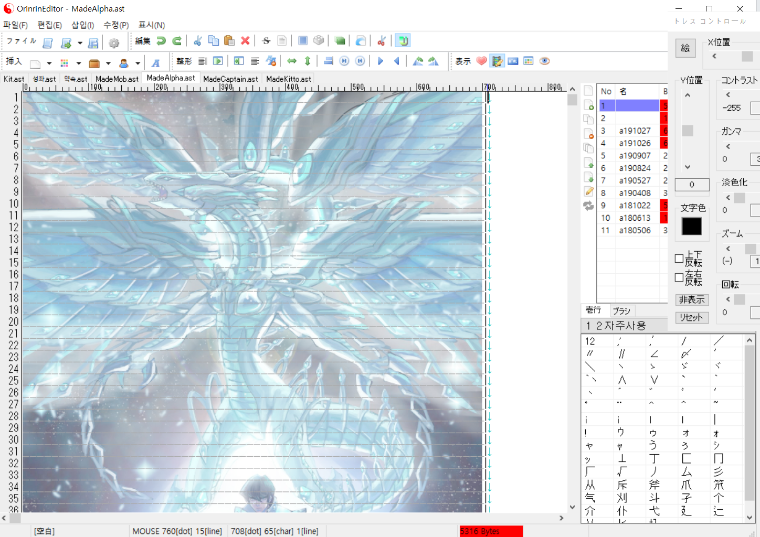The image size is (760, 537).
Task: Open the 파일(F) menu
Action: click(x=16, y=25)
